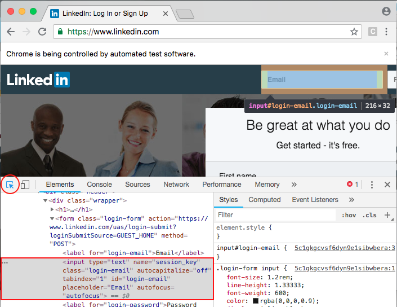
Task: Toggle the :hov element state option
Action: 349,215
